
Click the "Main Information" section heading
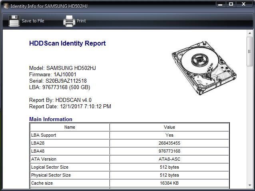(x=51, y=119)
